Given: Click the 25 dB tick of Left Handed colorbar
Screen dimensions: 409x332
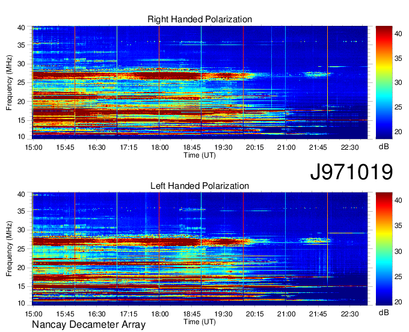Looking at the screenshot, I should click(x=398, y=276).
